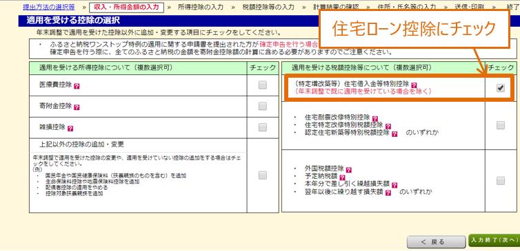Select the 所得控除の入力 step
Image resolution: width=520 pixels, height=251 pixels.
tap(201, 7)
